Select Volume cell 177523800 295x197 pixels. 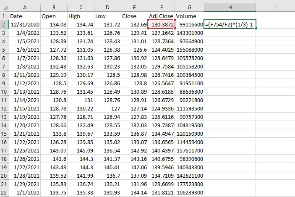click(x=189, y=184)
